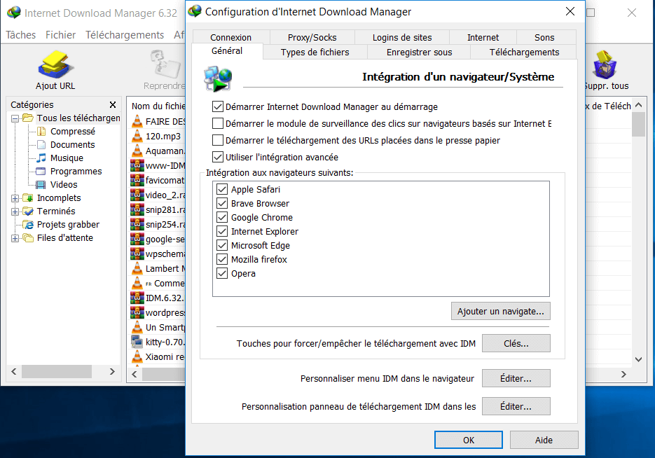Open the Téléchargements menu in main window
Screen dimensions: 655x458
(x=125, y=35)
